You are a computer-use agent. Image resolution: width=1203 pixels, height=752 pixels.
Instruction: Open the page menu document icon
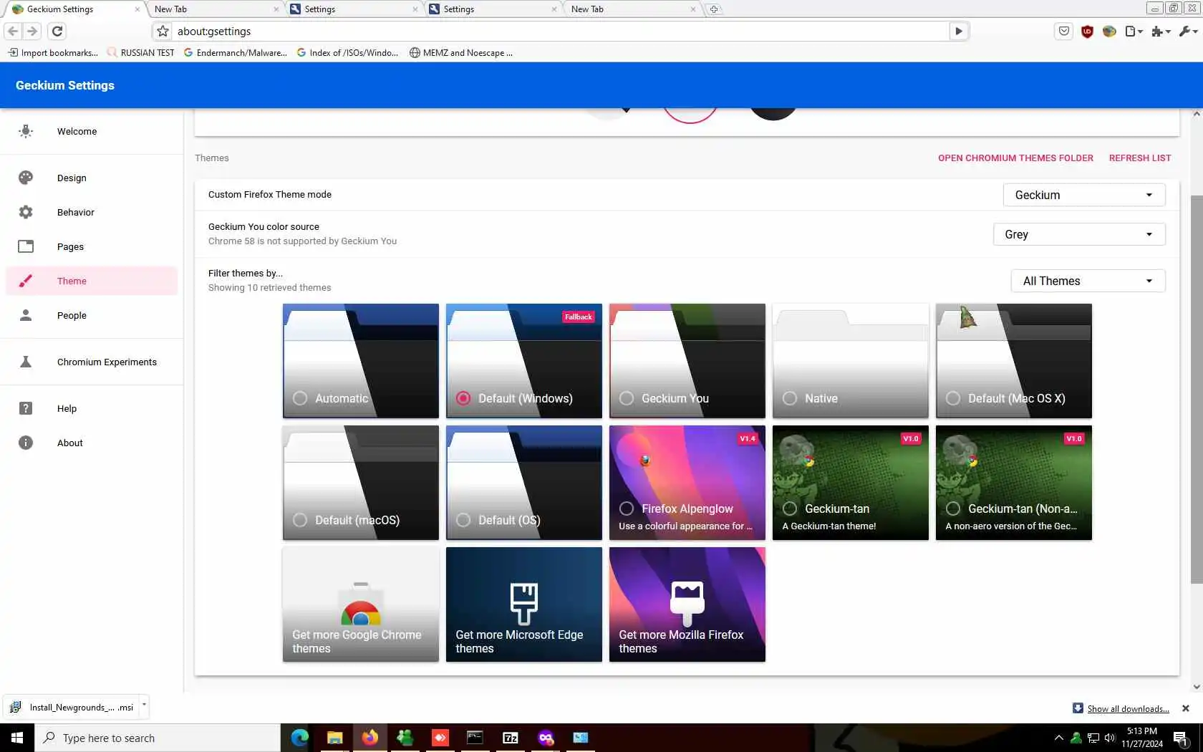pos(1134,31)
